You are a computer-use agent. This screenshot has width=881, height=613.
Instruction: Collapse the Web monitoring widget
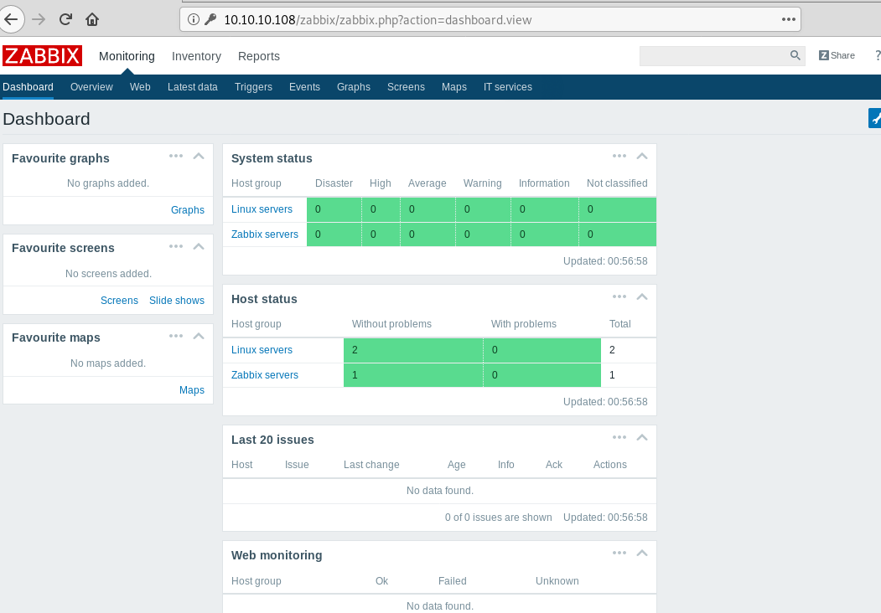click(x=641, y=553)
